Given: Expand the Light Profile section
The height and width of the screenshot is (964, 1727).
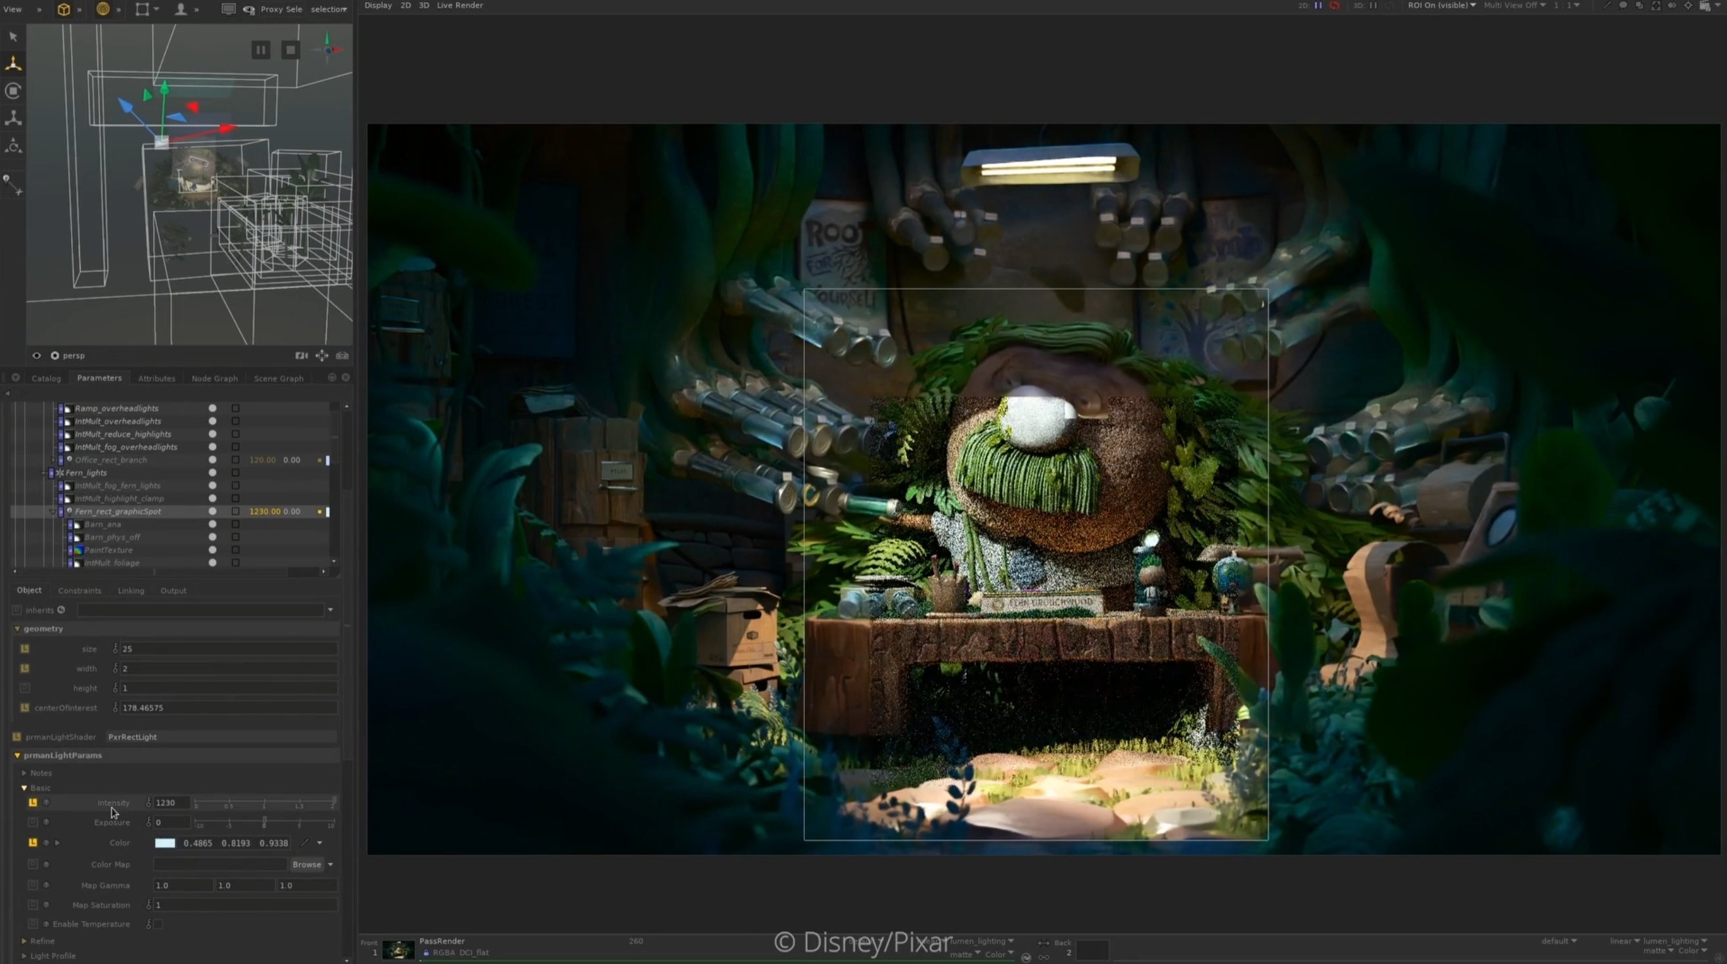Looking at the screenshot, I should tap(24, 956).
